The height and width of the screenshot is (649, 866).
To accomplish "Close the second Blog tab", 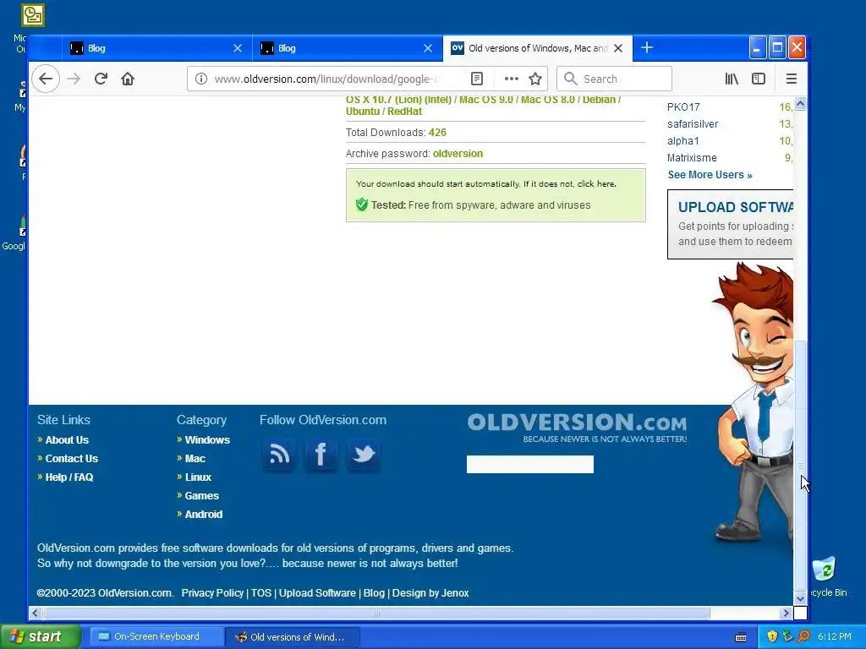I will click(428, 48).
